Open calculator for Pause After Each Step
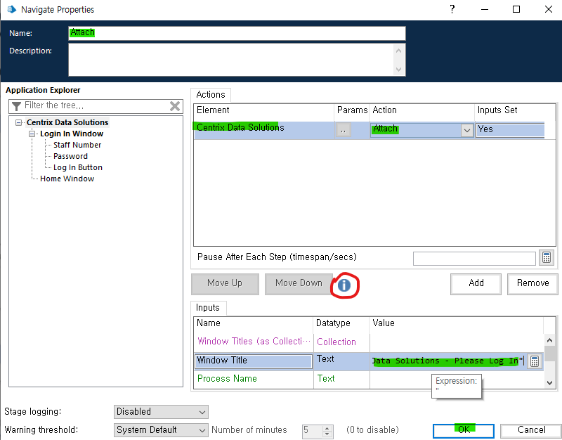Viewport: 562px width, 440px height. [x=547, y=257]
